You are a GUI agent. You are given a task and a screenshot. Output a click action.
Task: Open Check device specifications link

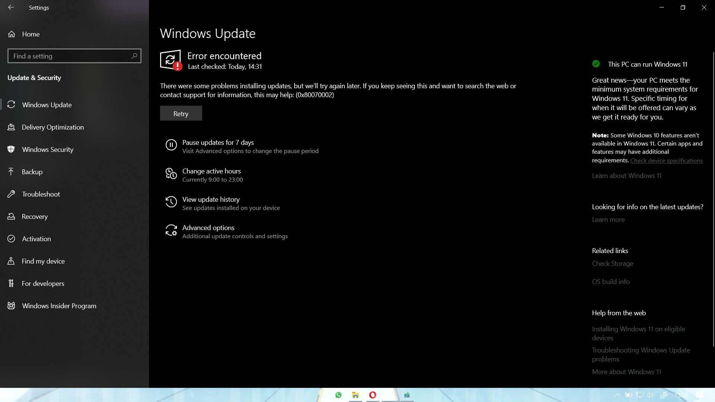click(667, 161)
